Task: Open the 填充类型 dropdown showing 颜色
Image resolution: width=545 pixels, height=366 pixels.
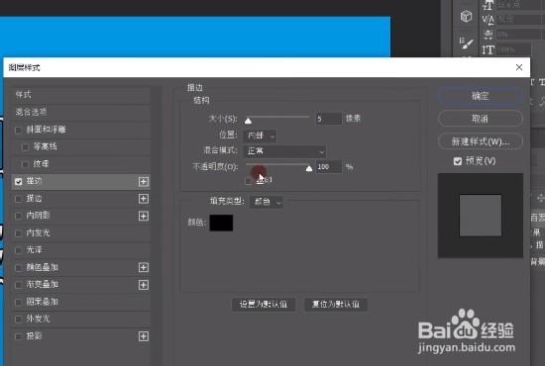Action: pos(267,202)
